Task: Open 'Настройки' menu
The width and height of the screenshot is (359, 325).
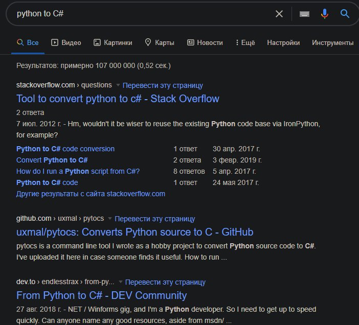Action: (283, 42)
